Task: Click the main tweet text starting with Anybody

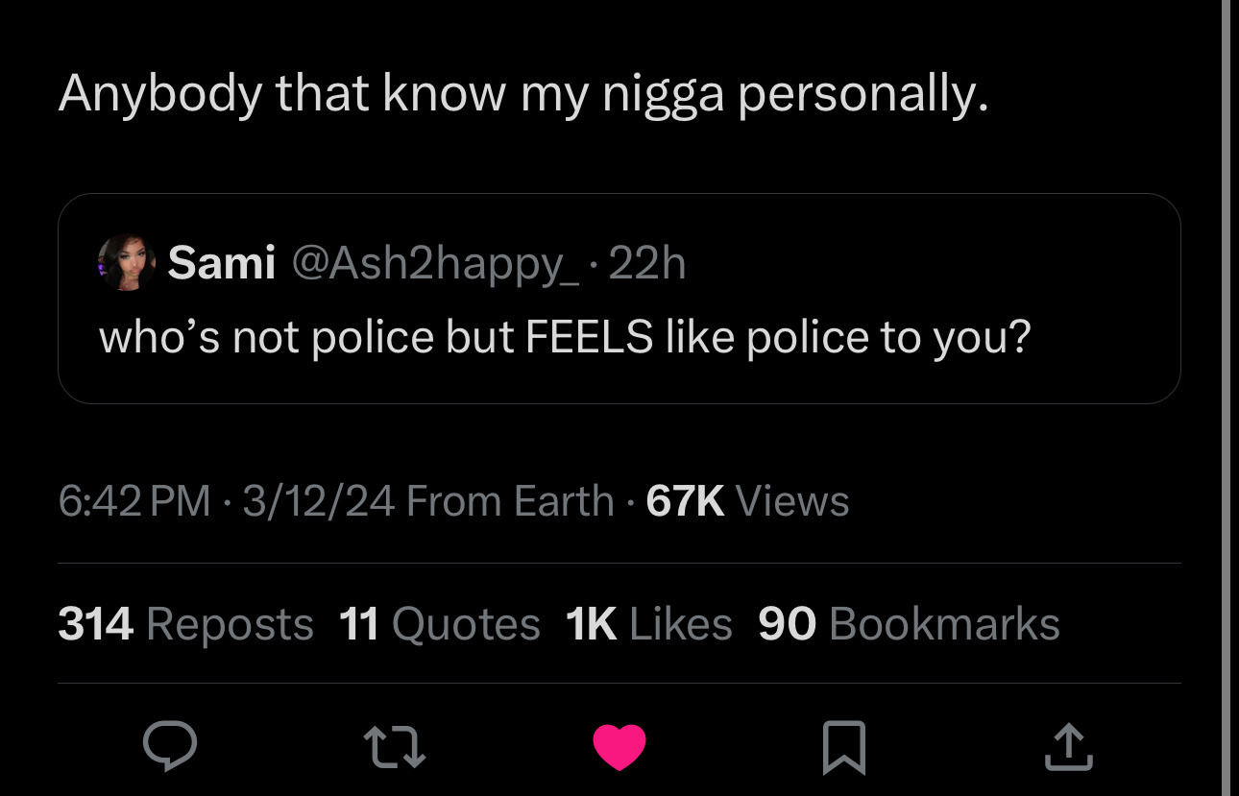Action: tap(523, 94)
